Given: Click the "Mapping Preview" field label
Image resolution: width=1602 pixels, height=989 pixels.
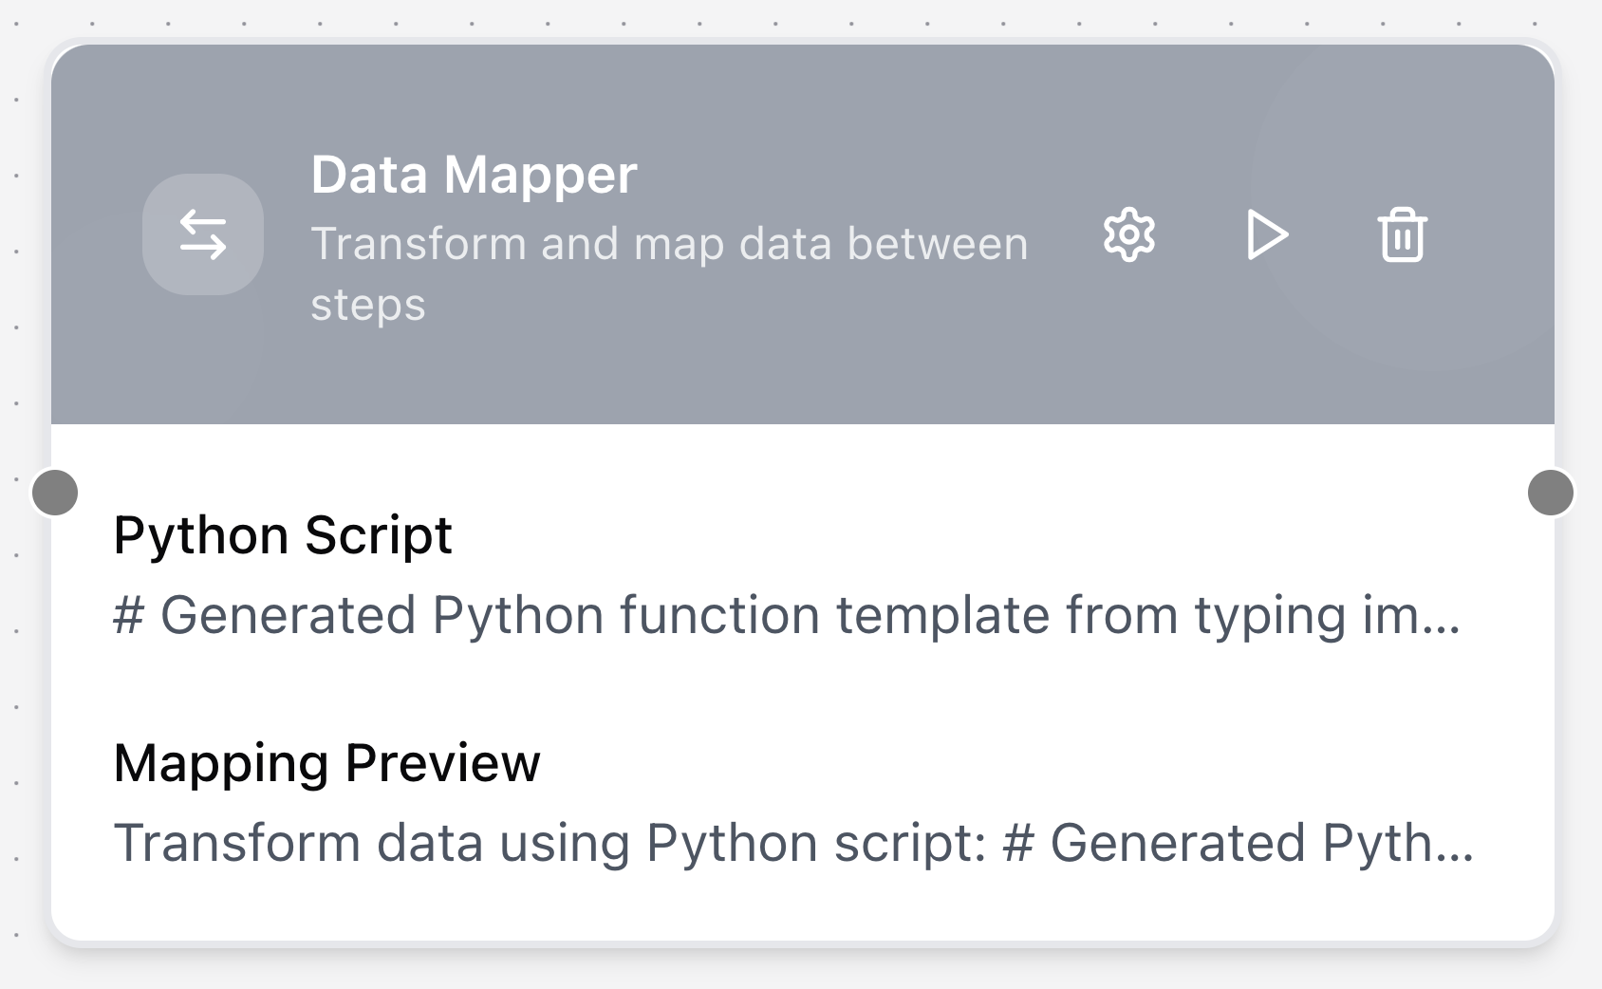Looking at the screenshot, I should click(326, 763).
